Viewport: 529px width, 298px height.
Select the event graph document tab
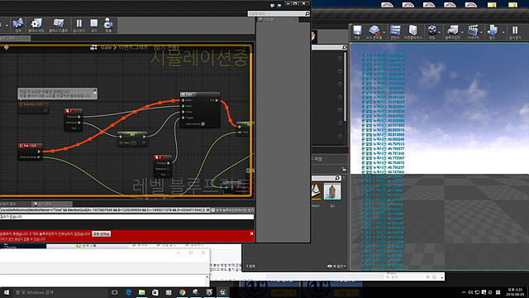click(x=15, y=38)
